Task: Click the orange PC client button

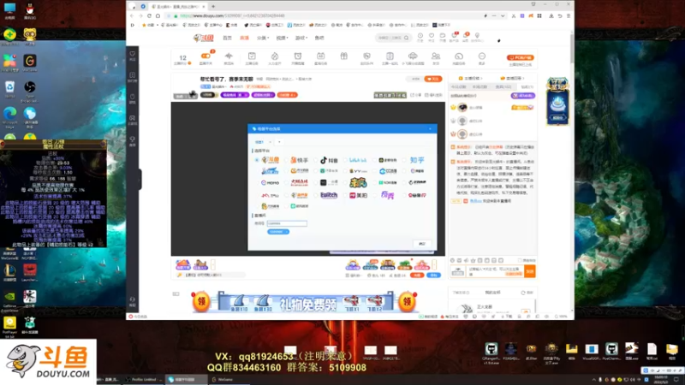Action: 520,57
